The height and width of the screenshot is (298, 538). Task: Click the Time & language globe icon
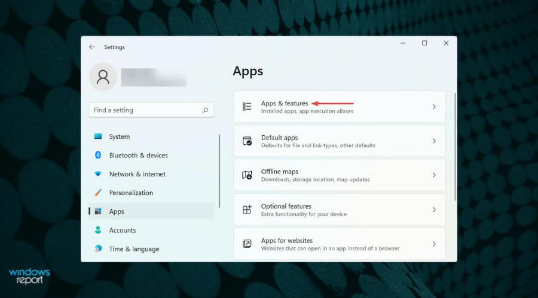[98, 249]
